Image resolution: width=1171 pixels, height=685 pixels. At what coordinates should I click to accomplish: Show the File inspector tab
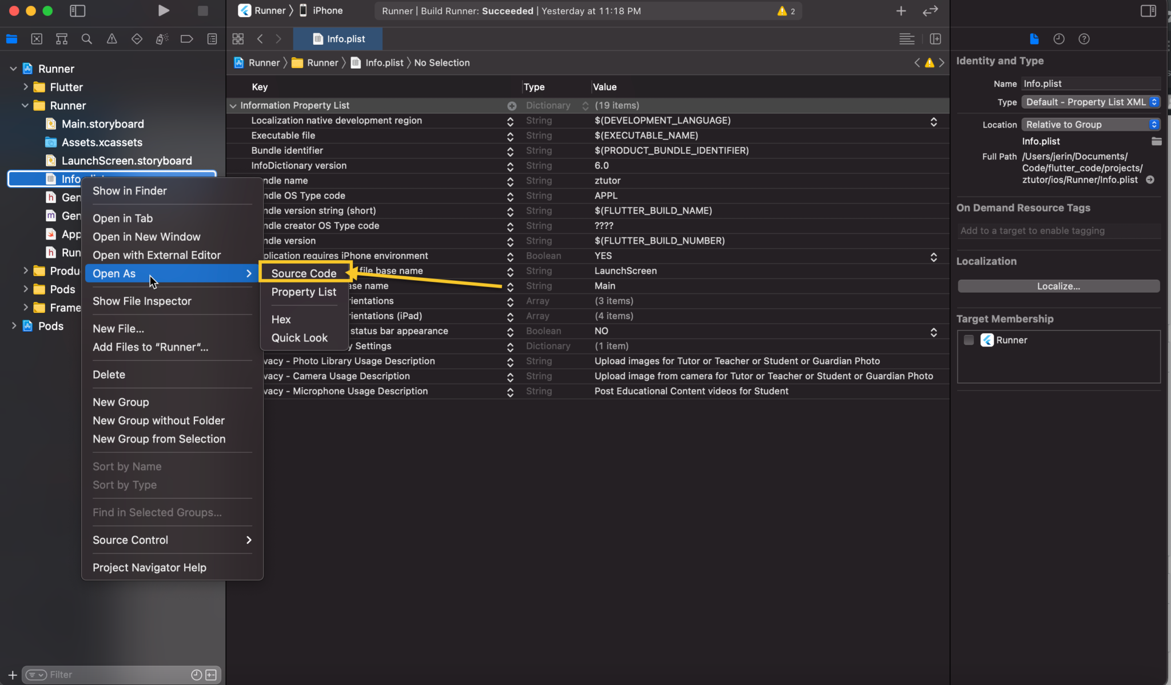pyautogui.click(x=1034, y=39)
